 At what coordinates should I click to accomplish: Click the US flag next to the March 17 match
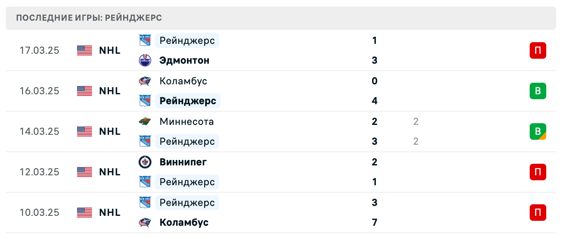(84, 50)
